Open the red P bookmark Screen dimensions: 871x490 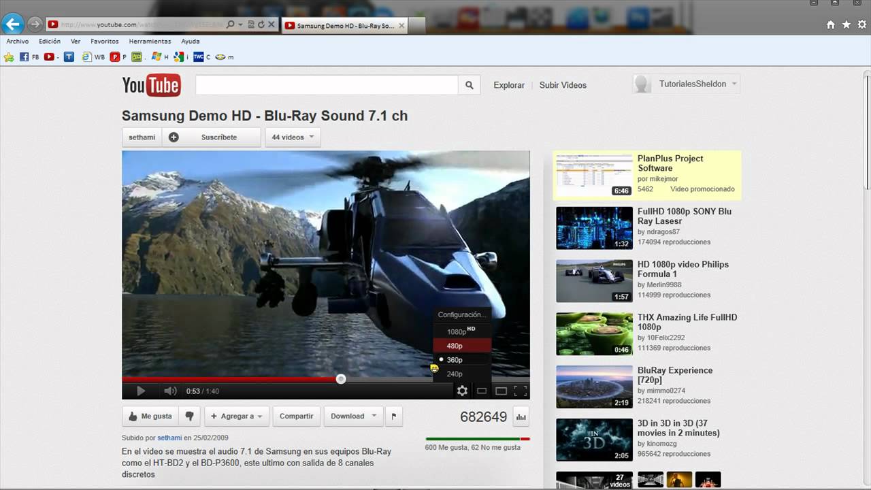[118, 57]
